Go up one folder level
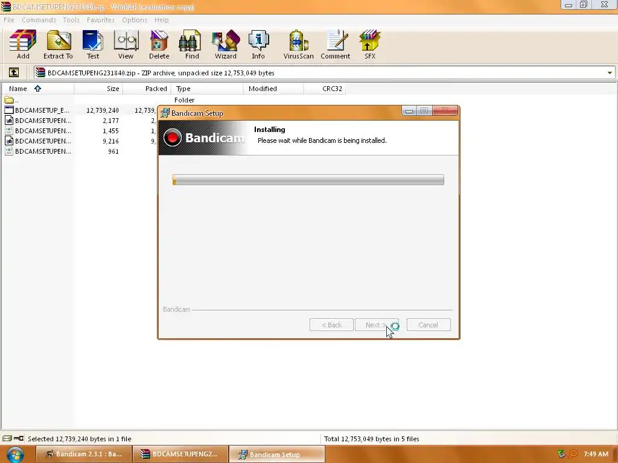Viewport: 618px width, 463px height. click(x=14, y=72)
